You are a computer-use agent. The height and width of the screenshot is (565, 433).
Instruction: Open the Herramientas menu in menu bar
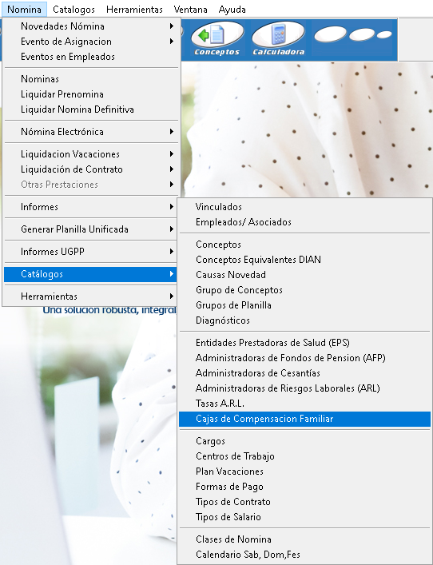[x=134, y=10]
